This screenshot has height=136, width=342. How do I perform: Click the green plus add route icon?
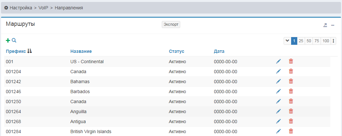point(8,41)
